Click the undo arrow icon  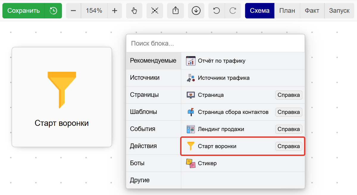(x=216, y=10)
